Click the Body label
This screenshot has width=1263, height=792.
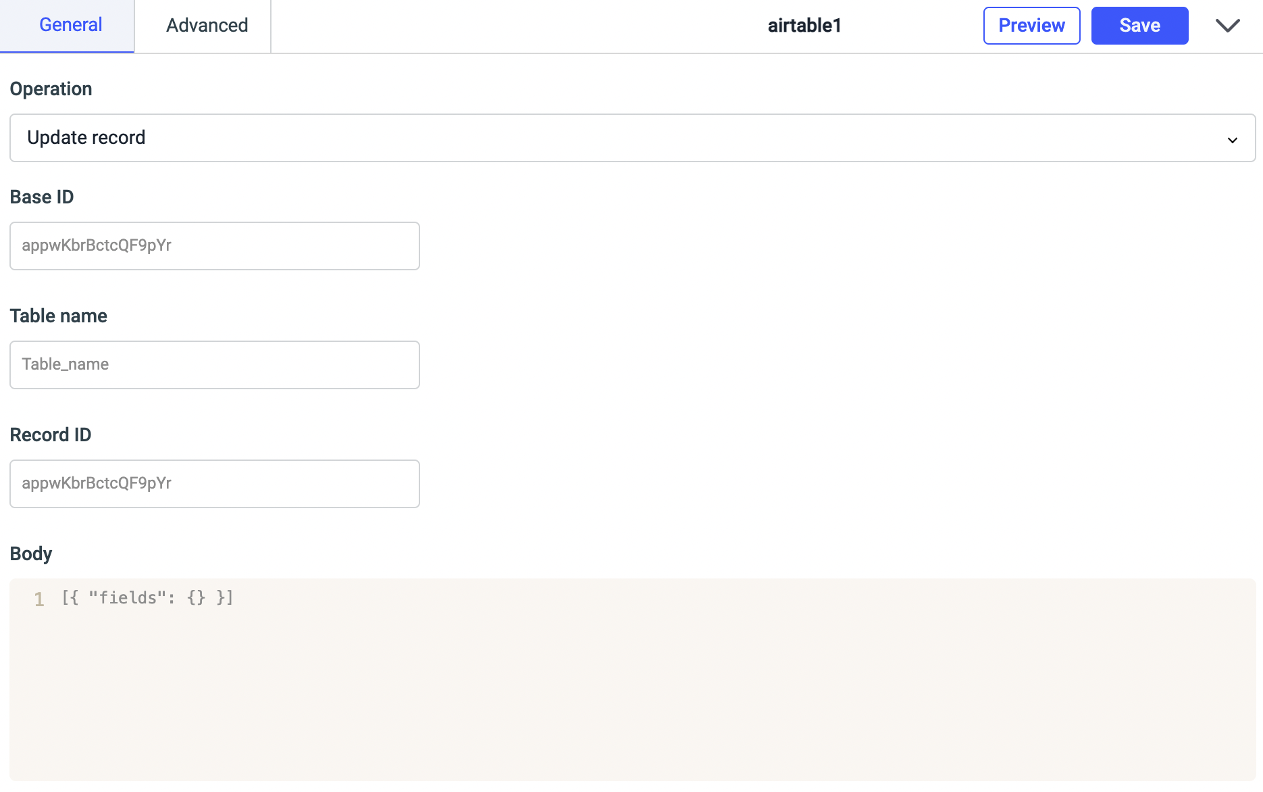pyautogui.click(x=31, y=554)
